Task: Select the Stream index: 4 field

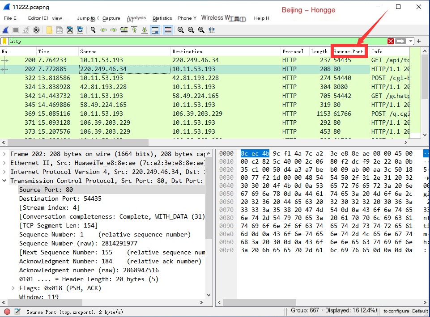Action: click(49, 207)
